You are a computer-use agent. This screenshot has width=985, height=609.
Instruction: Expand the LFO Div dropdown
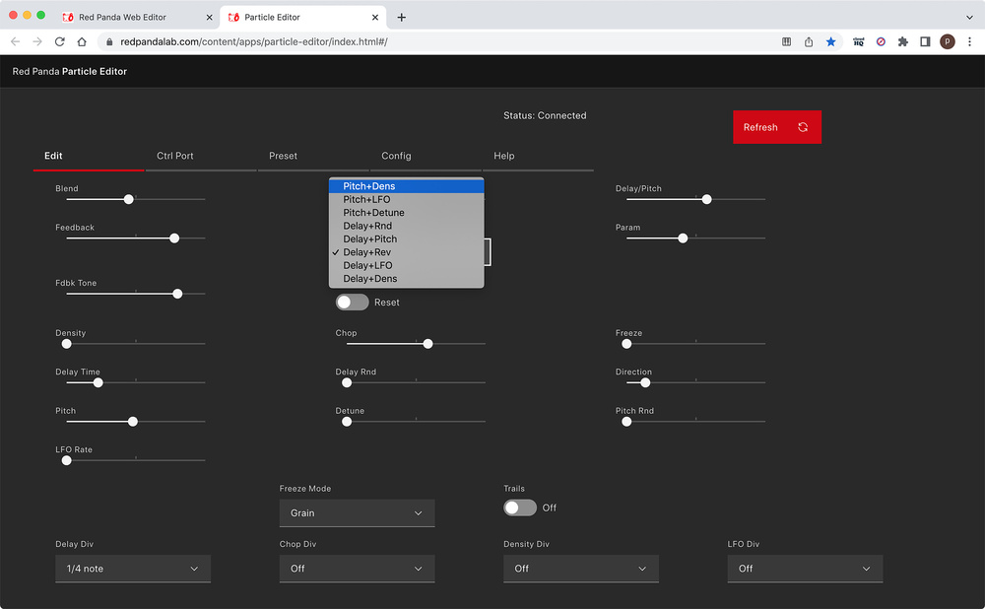click(805, 569)
